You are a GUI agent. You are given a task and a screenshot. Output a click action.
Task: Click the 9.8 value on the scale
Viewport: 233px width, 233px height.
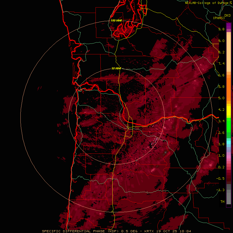click(221, 29)
